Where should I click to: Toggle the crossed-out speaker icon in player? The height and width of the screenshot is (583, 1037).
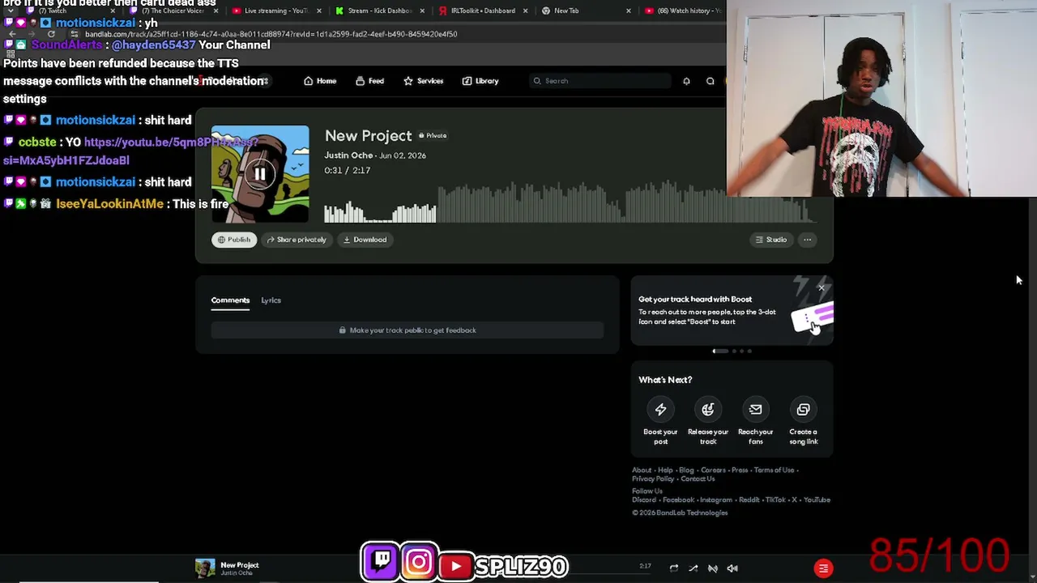click(x=713, y=568)
